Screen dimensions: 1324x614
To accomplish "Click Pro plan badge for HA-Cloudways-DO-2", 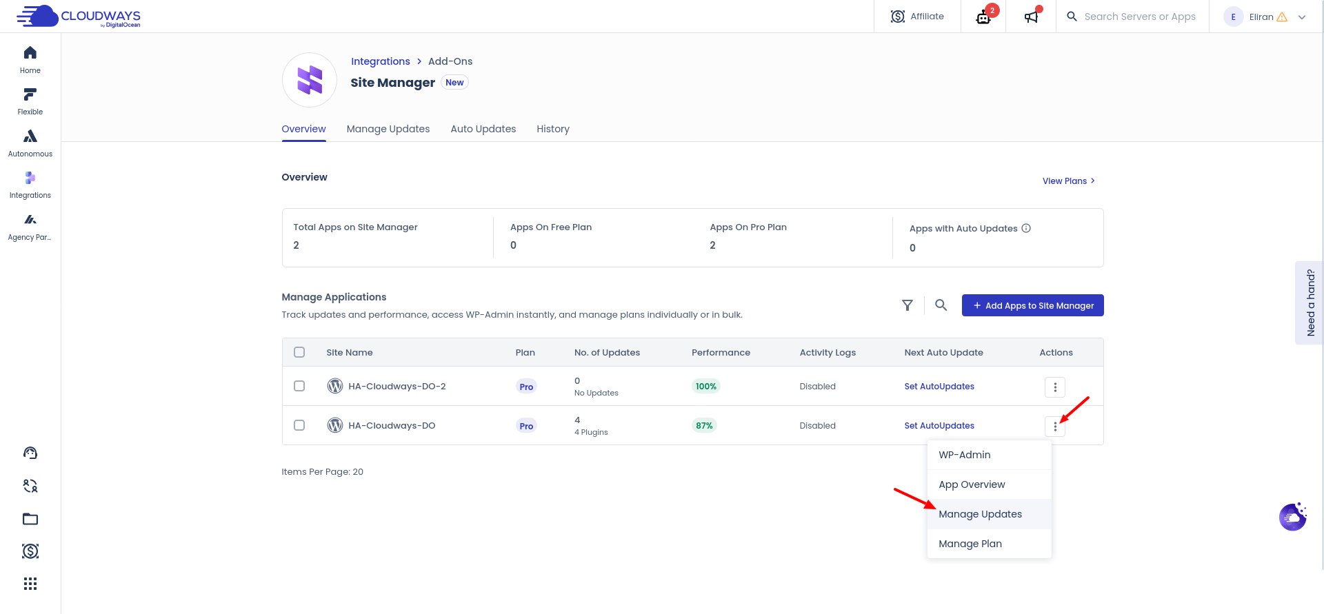I will (x=526, y=387).
